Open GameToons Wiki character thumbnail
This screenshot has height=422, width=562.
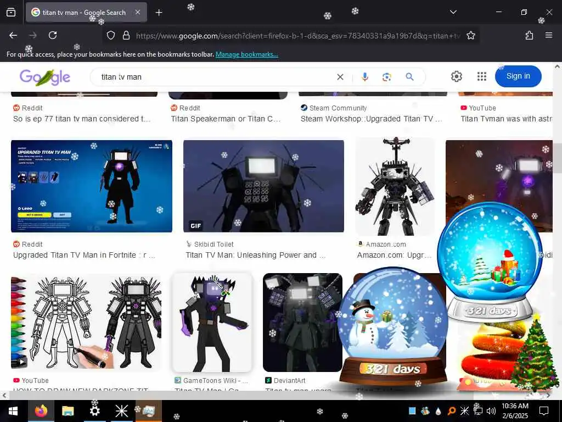[x=212, y=323]
